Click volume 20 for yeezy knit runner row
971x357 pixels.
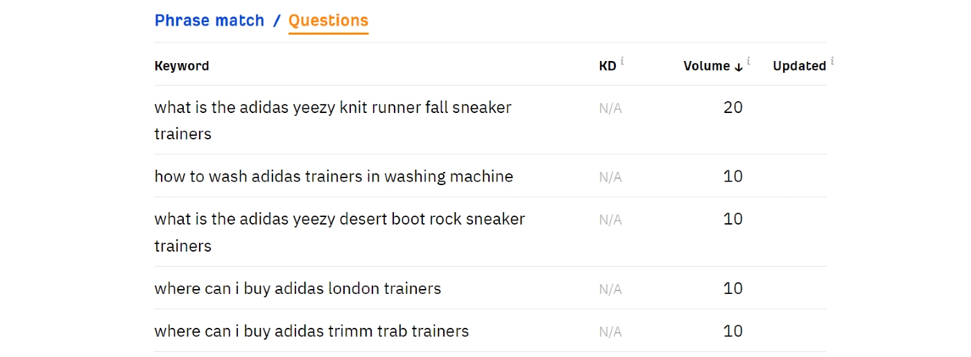[732, 107]
